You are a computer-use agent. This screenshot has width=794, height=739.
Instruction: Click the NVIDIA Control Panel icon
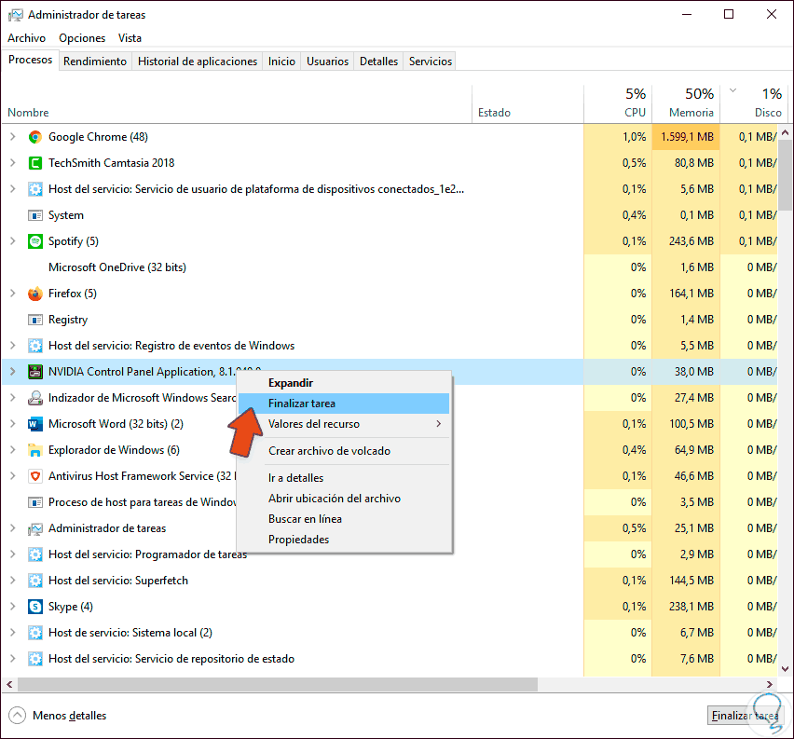pos(34,372)
